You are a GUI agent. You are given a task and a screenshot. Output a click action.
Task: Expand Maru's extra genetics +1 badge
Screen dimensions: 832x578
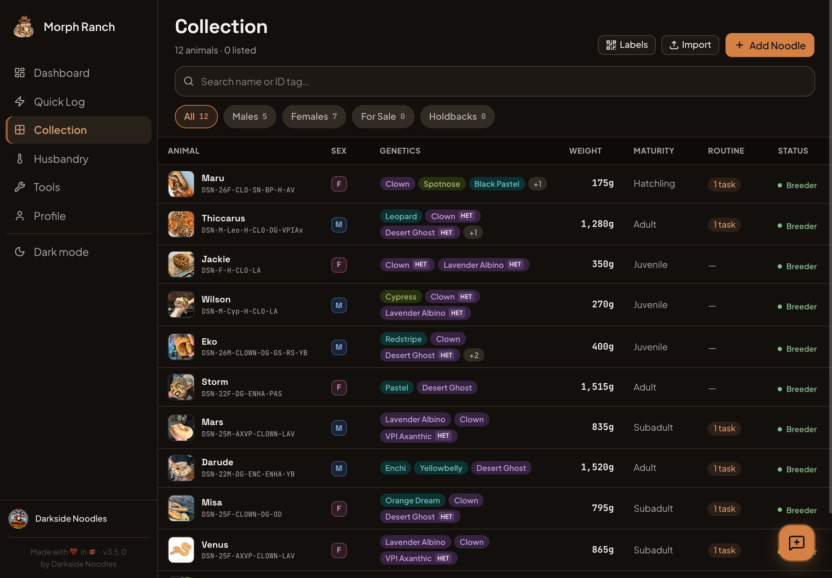[x=538, y=184]
